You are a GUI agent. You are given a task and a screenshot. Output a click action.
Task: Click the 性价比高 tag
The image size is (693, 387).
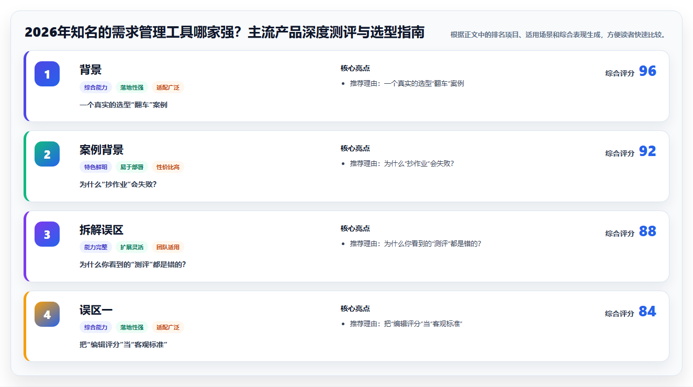(x=168, y=167)
